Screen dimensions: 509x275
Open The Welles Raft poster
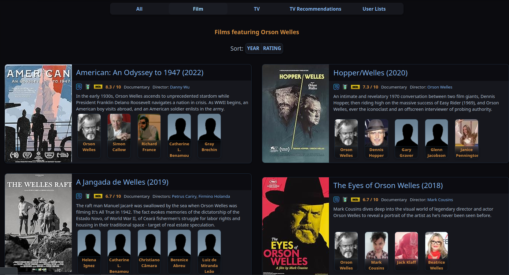tap(39, 223)
